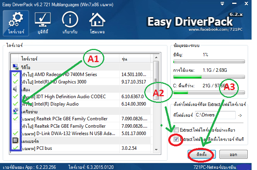Uncheck D-Link DWA-132 Wireless N USB adapter
Image resolution: width=257 pixels, height=170 pixels.
(x=16, y=133)
